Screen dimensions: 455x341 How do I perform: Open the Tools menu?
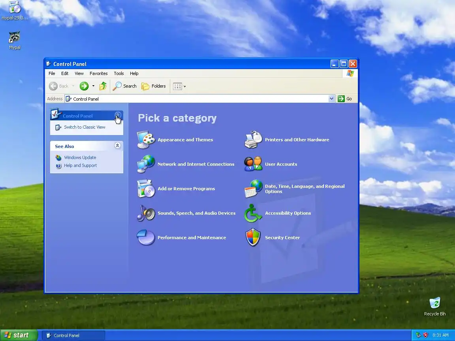click(118, 73)
